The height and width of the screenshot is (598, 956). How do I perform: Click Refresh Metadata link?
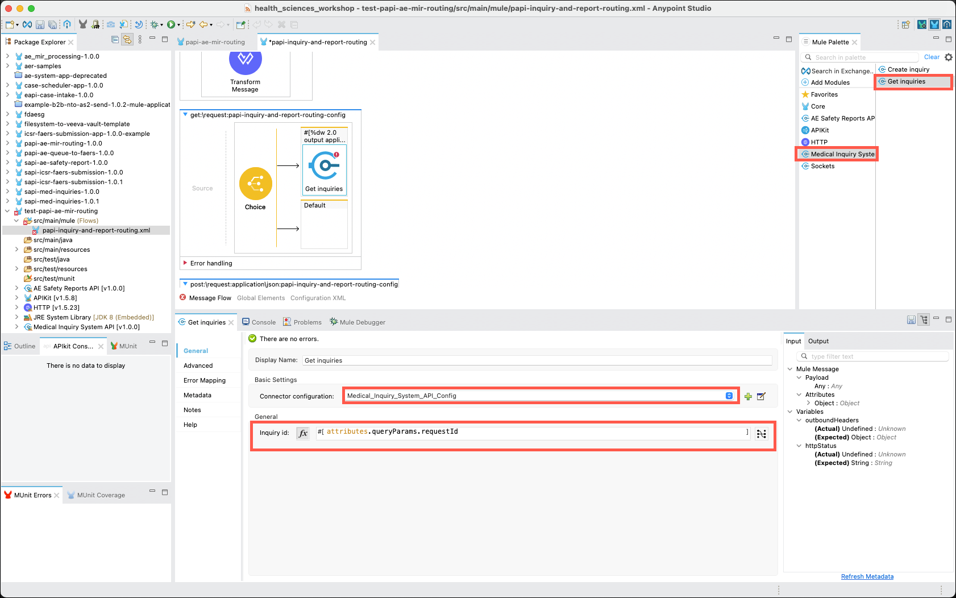point(867,576)
